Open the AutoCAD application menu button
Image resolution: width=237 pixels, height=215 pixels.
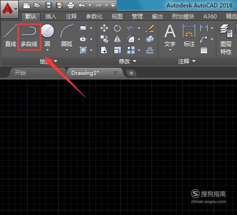click(10, 9)
